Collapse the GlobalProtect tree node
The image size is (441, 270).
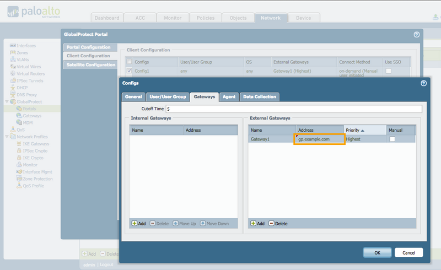[6, 102]
